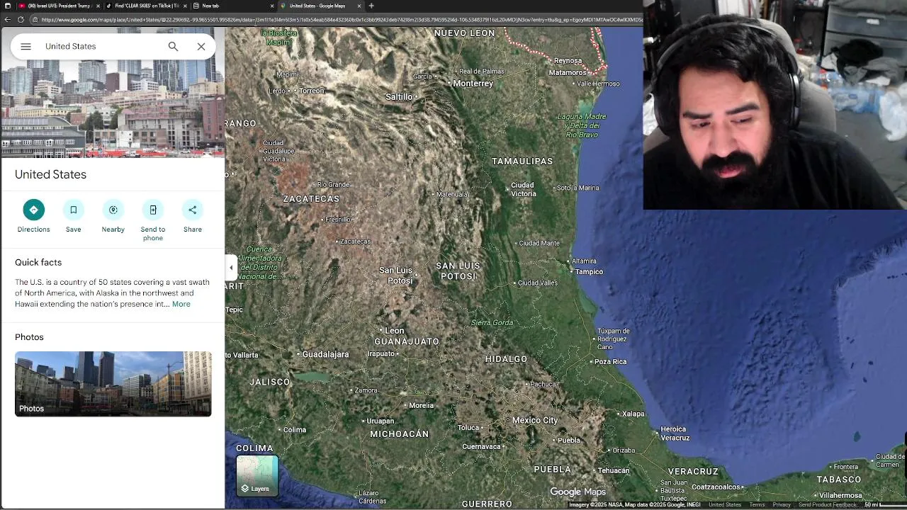Expand Quick facts with More link
The height and width of the screenshot is (510, 907).
click(x=181, y=304)
